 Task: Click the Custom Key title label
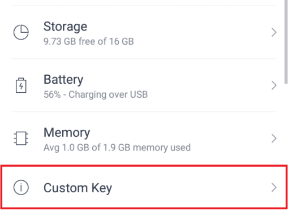[78, 188]
